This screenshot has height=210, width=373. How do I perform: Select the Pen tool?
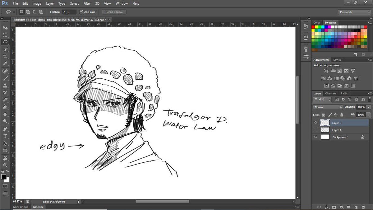(5, 129)
